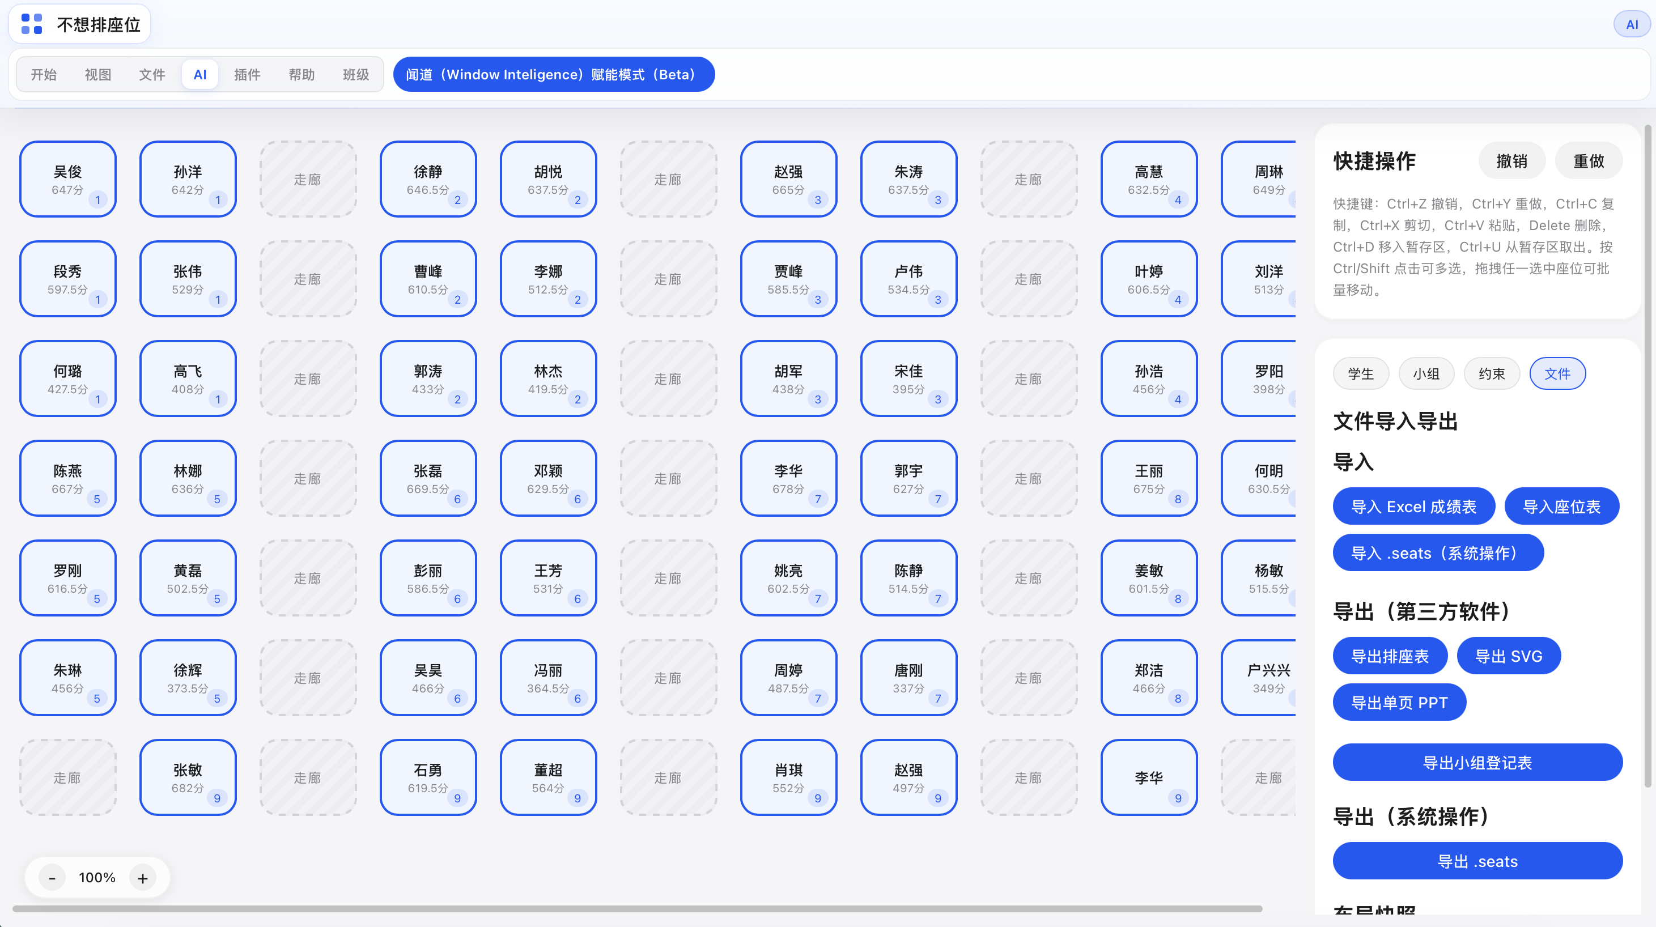Click the horizontal scrollbar under the seating grid
This screenshot has width=1656, height=927.
click(637, 908)
